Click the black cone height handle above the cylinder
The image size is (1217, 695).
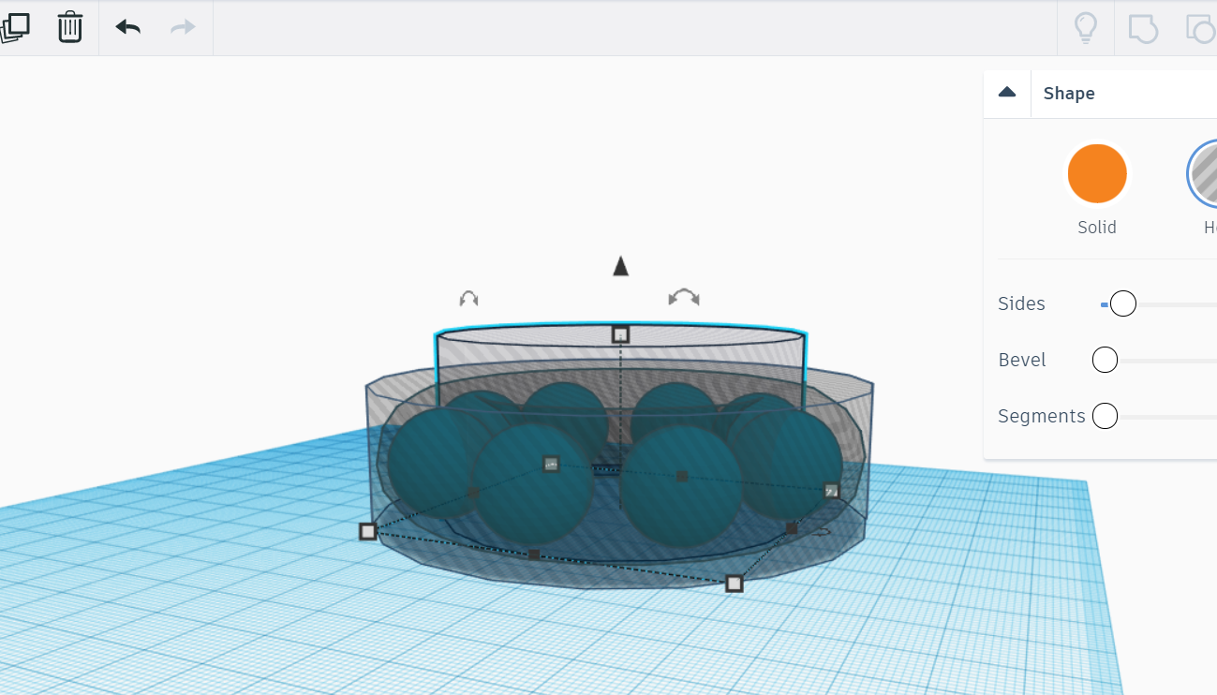coord(619,266)
